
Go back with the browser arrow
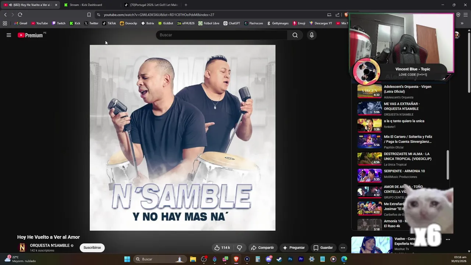pyautogui.click(x=5, y=15)
